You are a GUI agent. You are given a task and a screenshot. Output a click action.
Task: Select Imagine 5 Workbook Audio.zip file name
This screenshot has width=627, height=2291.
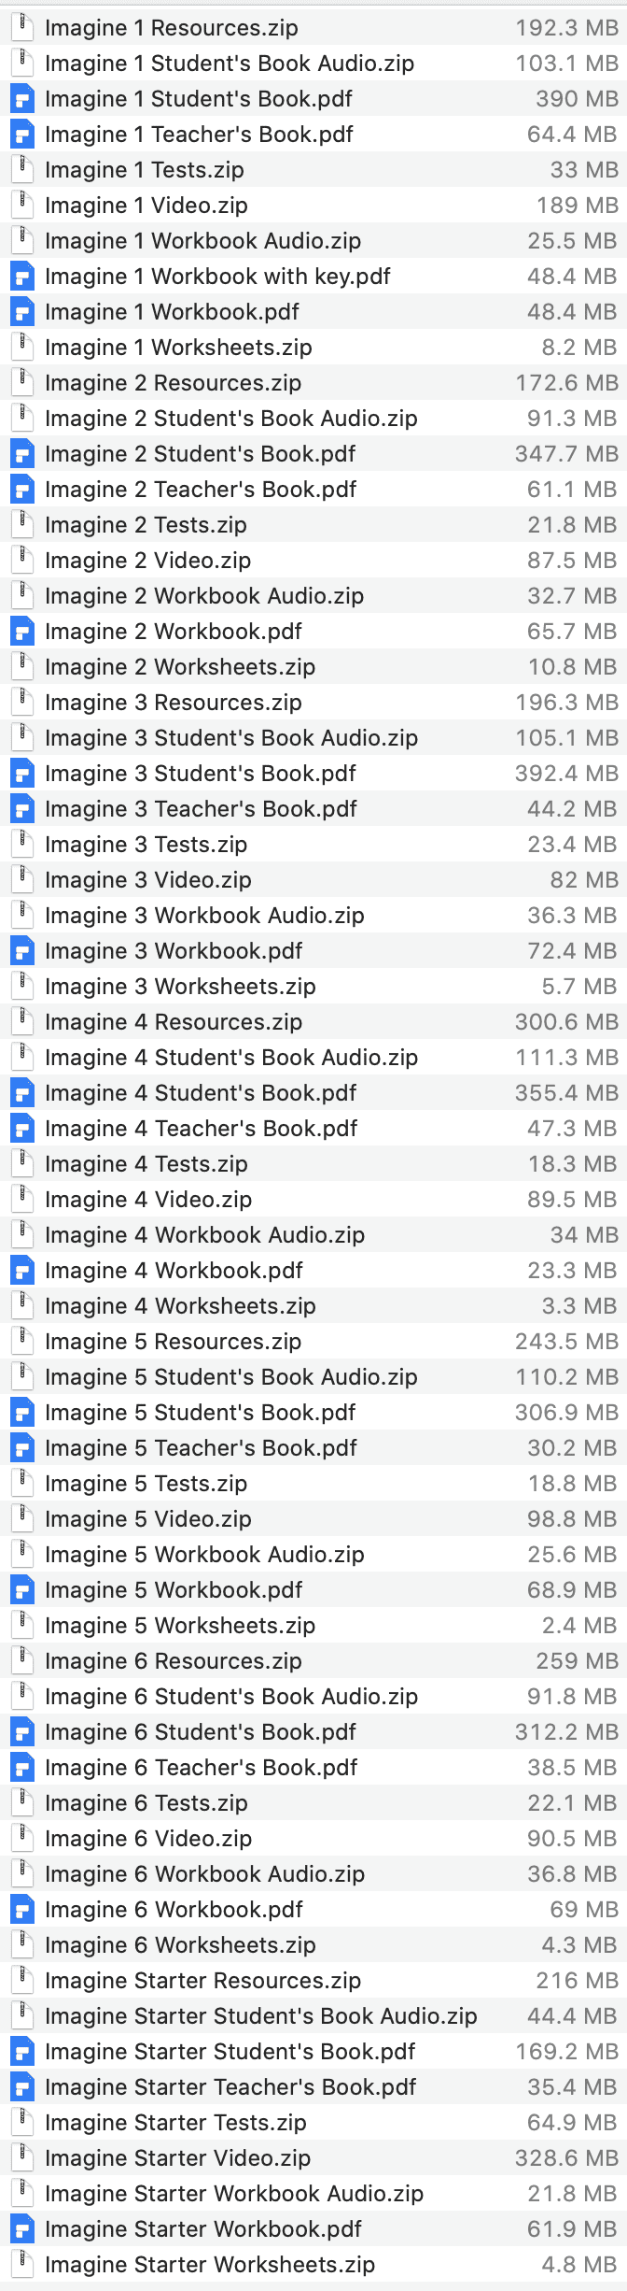coord(204,1555)
